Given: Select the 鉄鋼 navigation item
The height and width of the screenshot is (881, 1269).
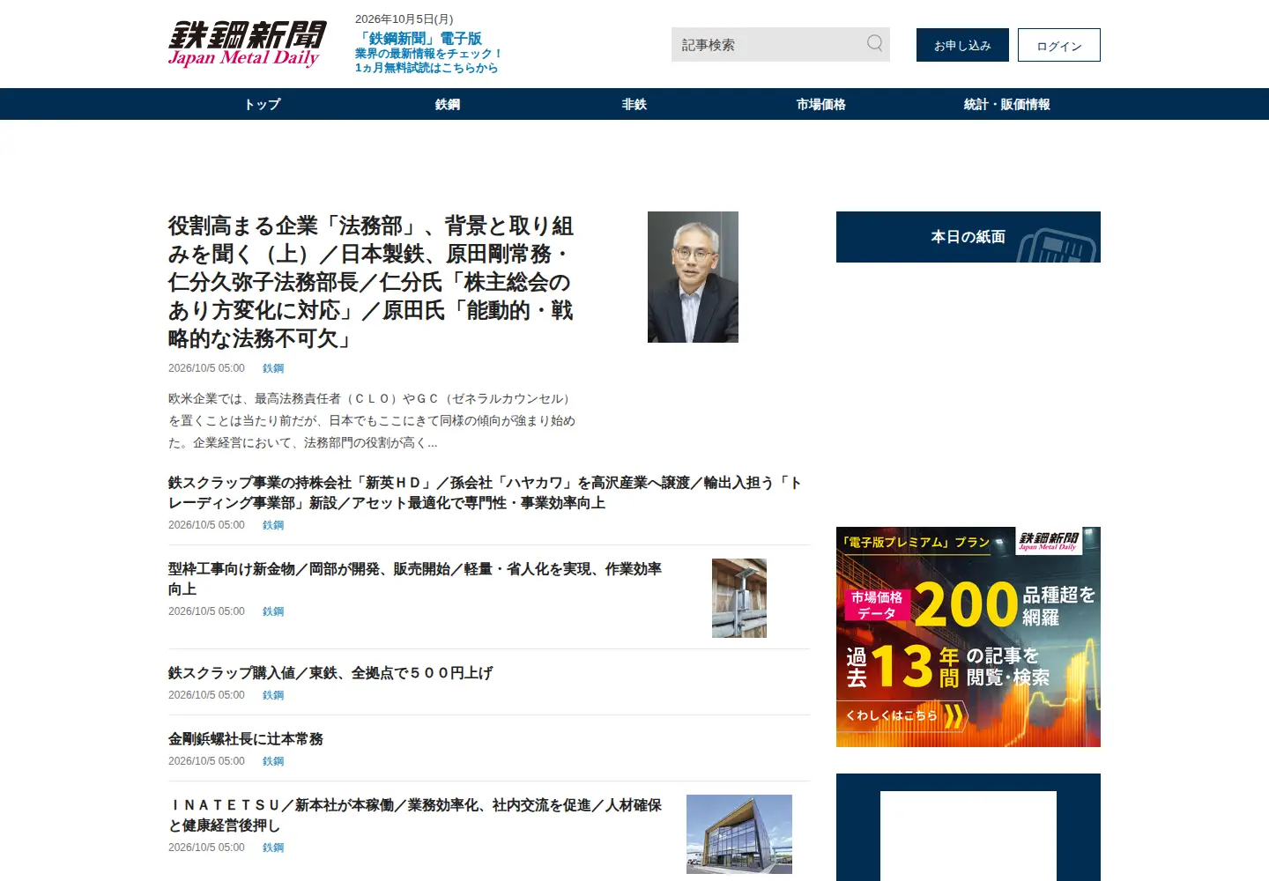Looking at the screenshot, I should point(448,104).
